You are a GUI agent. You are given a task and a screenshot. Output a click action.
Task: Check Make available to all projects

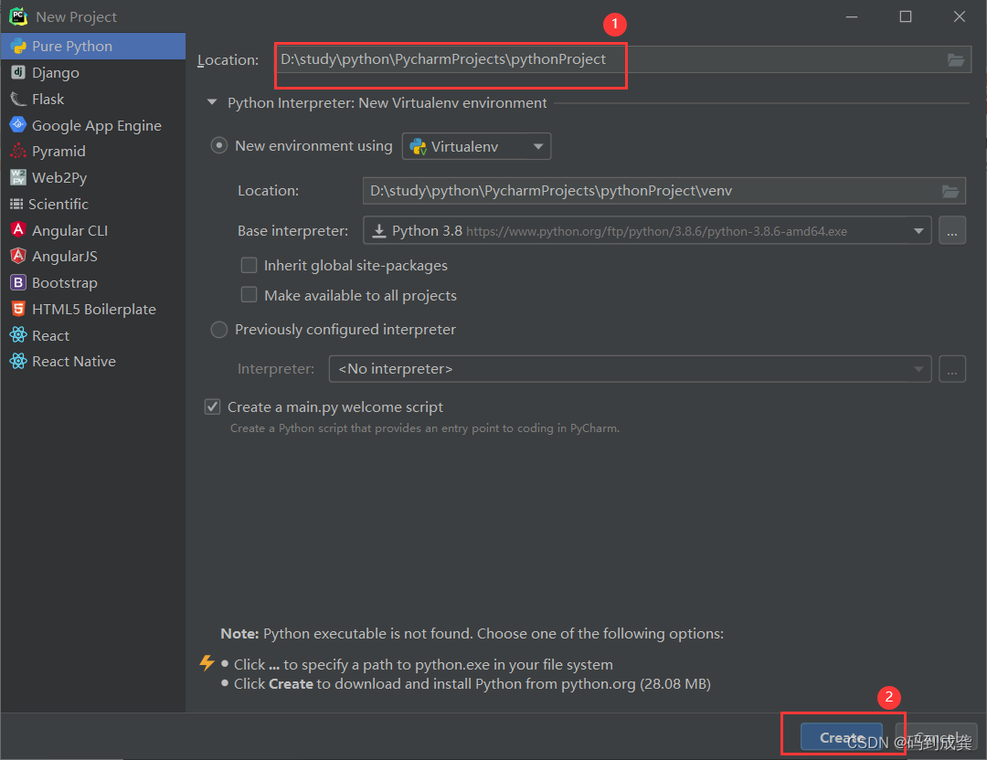(249, 294)
